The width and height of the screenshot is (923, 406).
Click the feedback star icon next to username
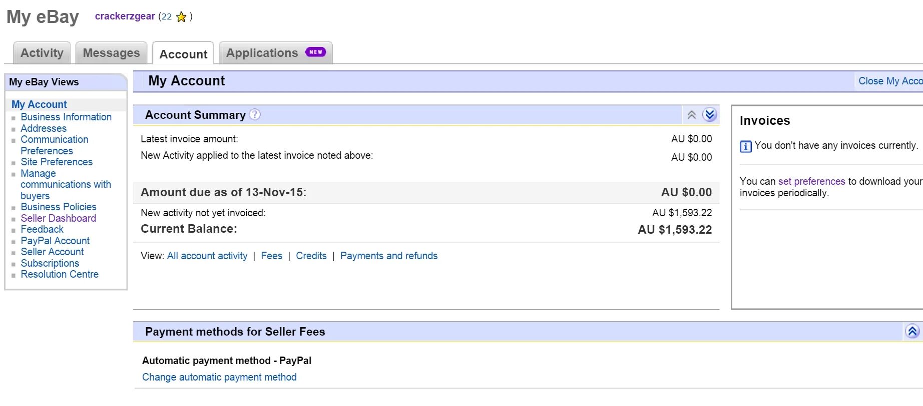coord(181,17)
